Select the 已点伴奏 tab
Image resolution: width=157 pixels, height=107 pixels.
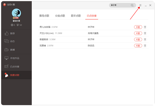(x=92, y=16)
